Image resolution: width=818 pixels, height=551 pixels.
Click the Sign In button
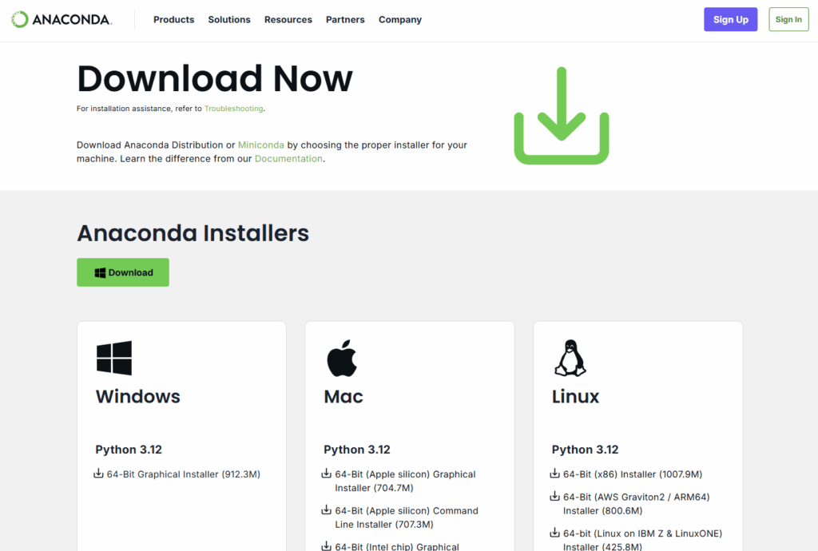788,19
